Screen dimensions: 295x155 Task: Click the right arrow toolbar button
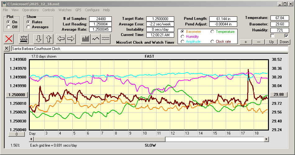point(71,39)
